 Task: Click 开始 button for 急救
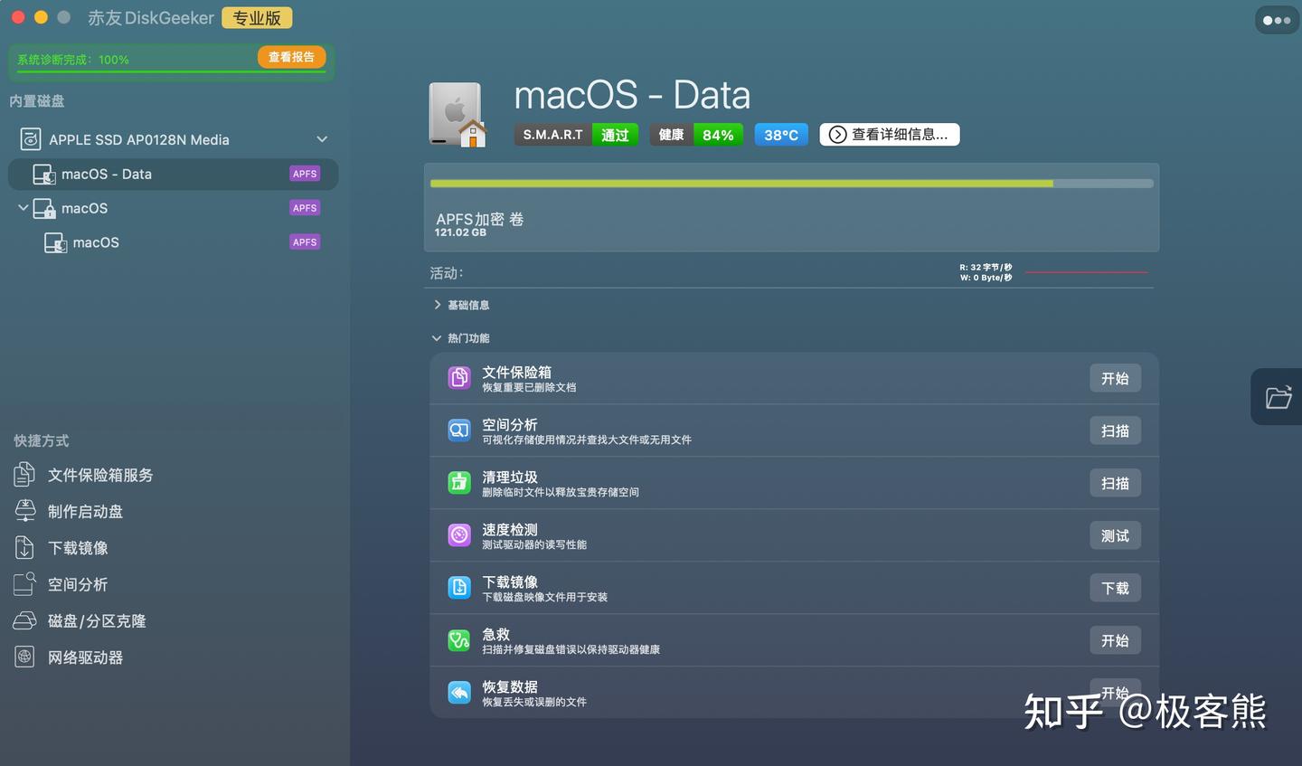point(1115,640)
